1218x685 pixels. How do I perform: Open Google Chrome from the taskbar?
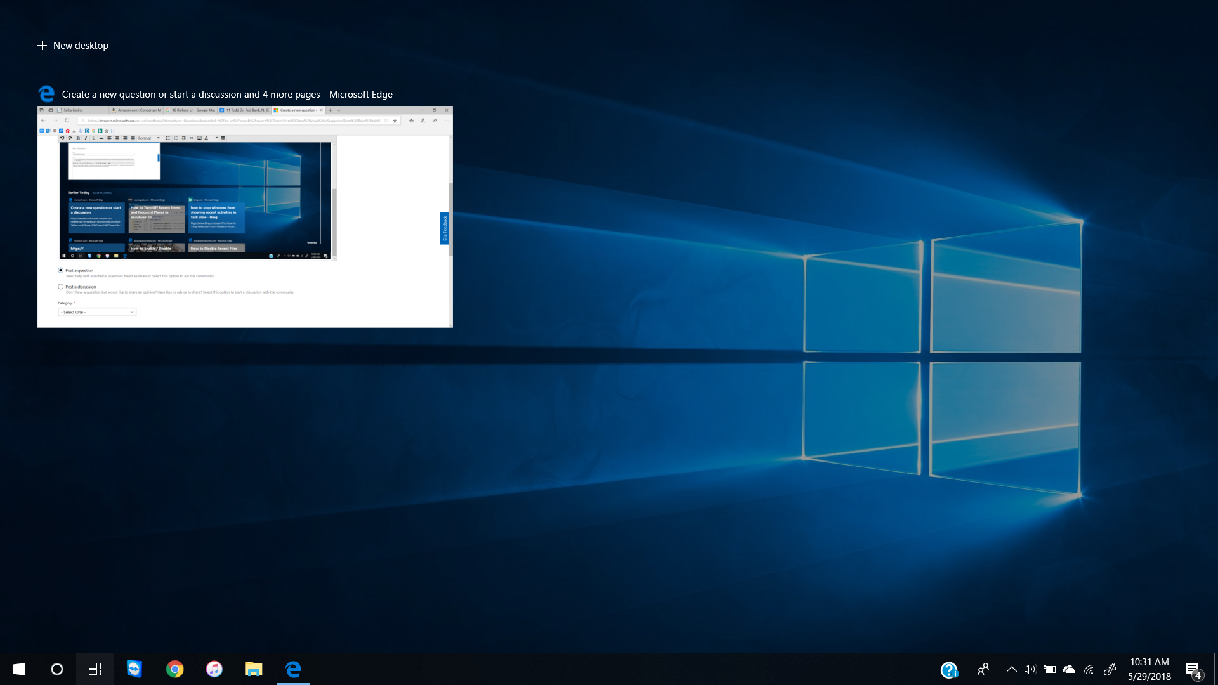pyautogui.click(x=174, y=669)
